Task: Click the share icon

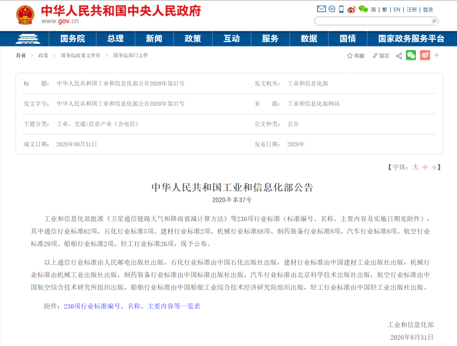Action: pyautogui.click(x=399, y=56)
